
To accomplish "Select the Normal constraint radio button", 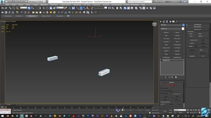I will tap(197, 36).
